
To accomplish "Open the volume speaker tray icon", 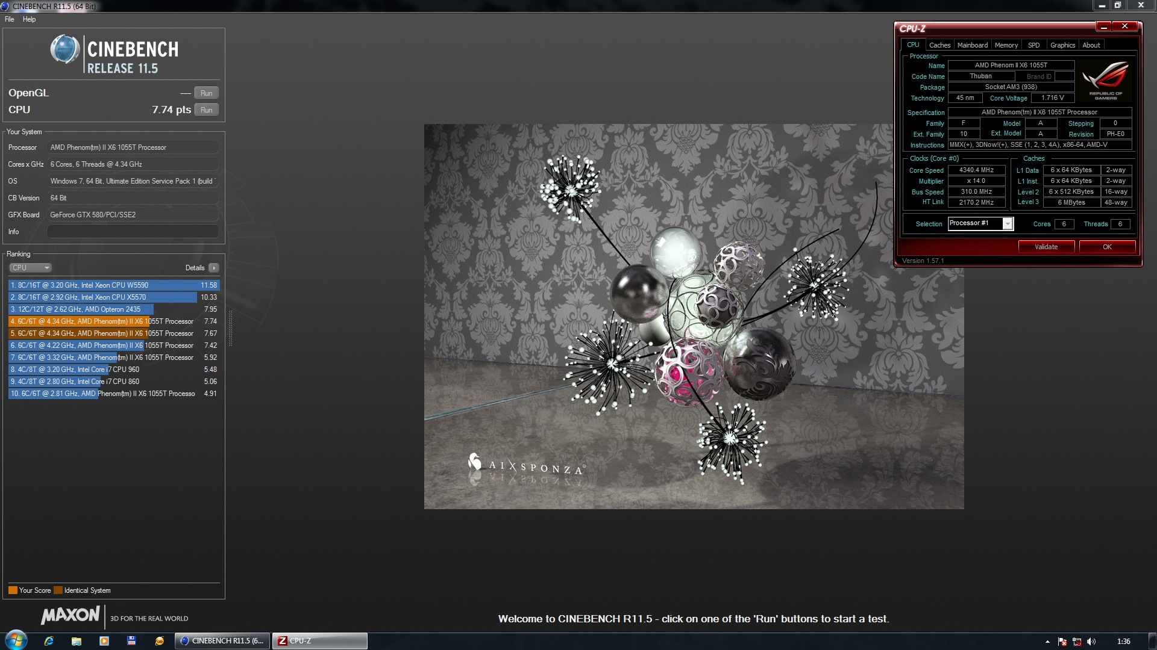I will [1091, 642].
